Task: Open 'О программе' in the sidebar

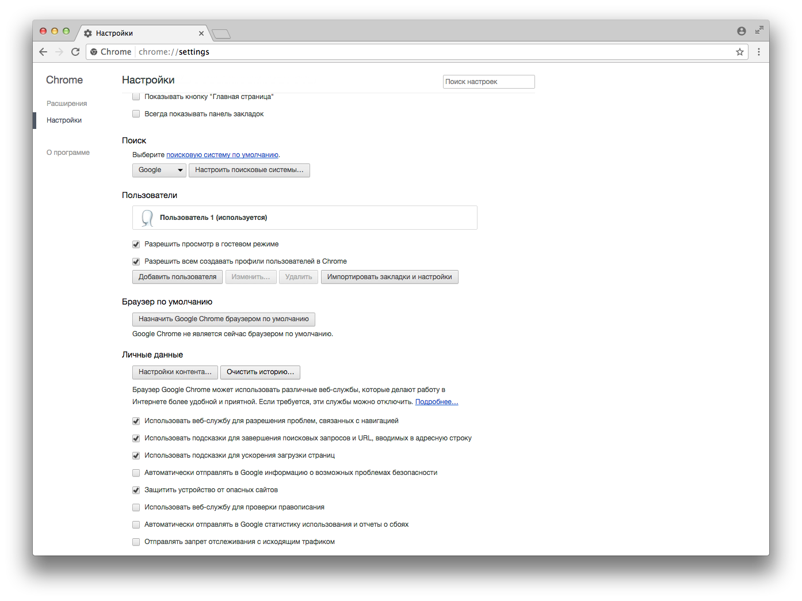Action: tap(68, 153)
